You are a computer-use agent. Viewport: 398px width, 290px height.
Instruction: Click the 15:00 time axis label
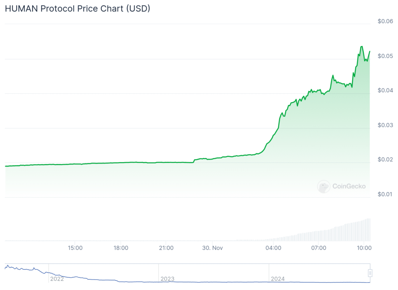pos(75,247)
